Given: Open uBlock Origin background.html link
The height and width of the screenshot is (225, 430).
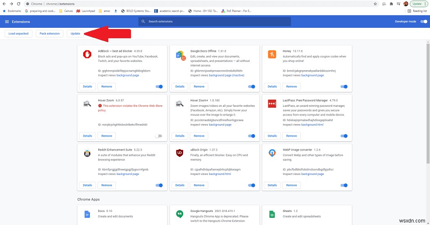Looking at the screenshot, I should pos(220,174).
